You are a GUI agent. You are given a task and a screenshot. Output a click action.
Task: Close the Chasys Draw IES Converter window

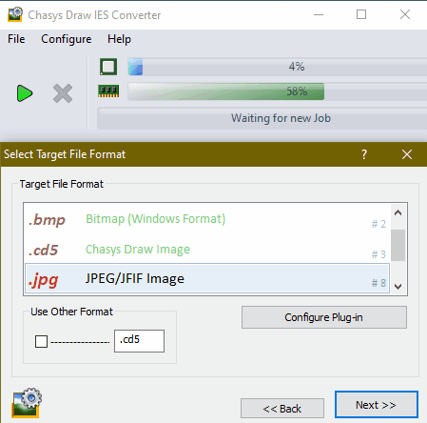click(405, 14)
